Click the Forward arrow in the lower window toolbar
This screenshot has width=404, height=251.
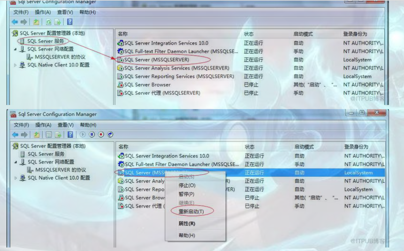point(24,135)
